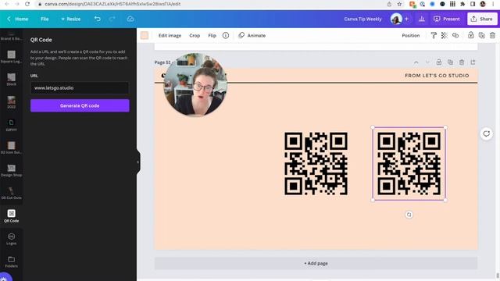Check cloud save status icon

[130, 19]
